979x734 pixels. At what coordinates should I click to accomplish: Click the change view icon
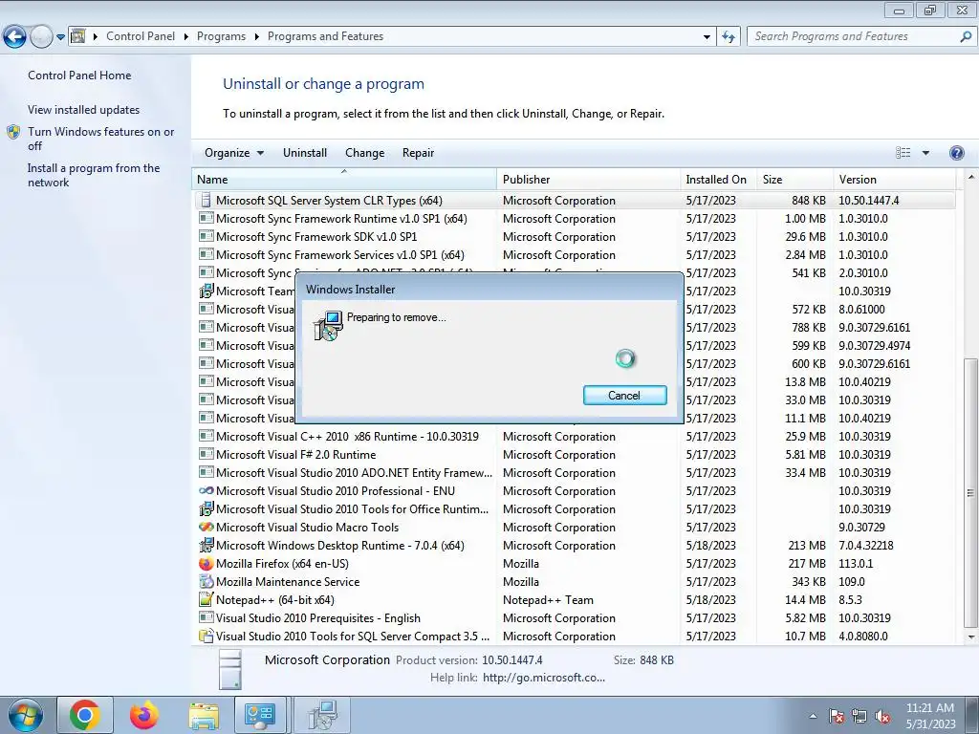point(903,153)
